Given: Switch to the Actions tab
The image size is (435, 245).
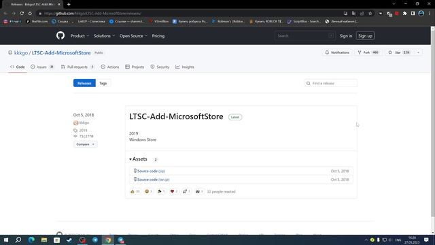Looking at the screenshot, I should pyautogui.click(x=110, y=67).
